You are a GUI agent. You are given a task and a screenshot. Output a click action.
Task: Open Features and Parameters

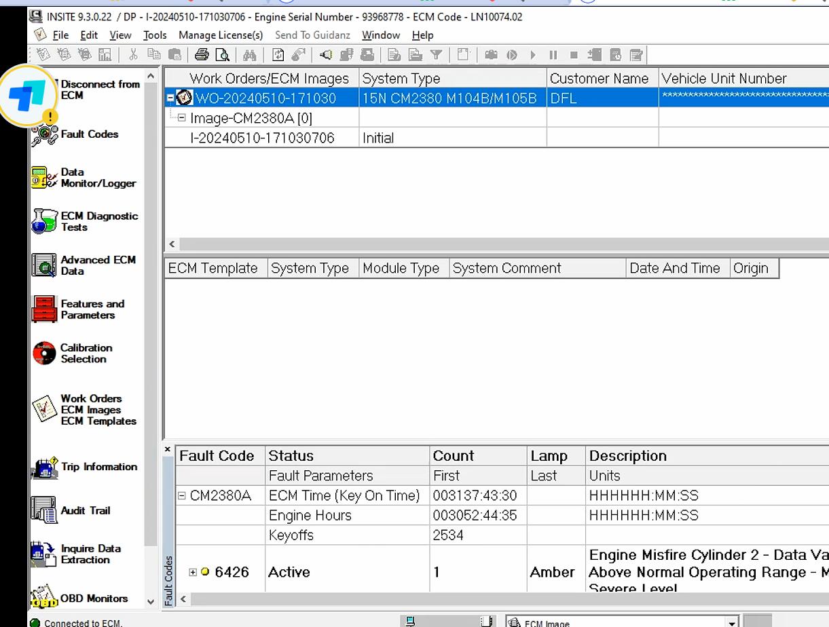coord(77,309)
